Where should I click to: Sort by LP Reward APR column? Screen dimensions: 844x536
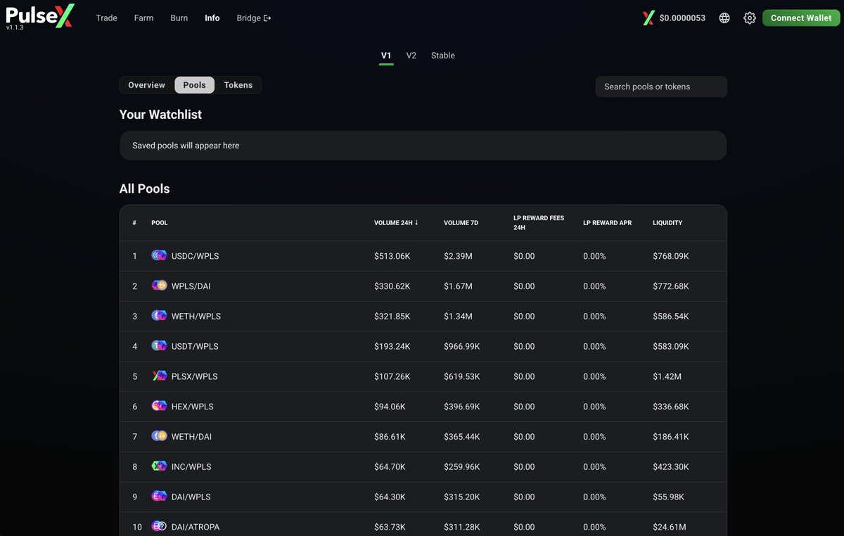(x=608, y=223)
